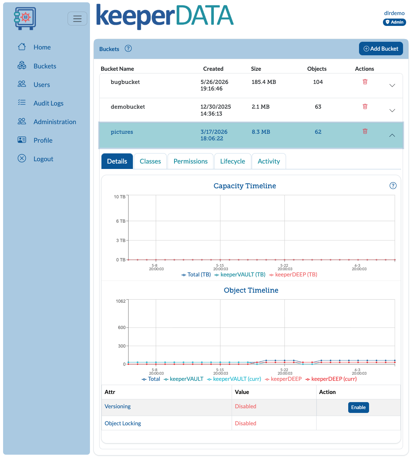Toggle keeperVAULT (TB) capacity legend series
The image size is (415, 457).
click(240, 275)
